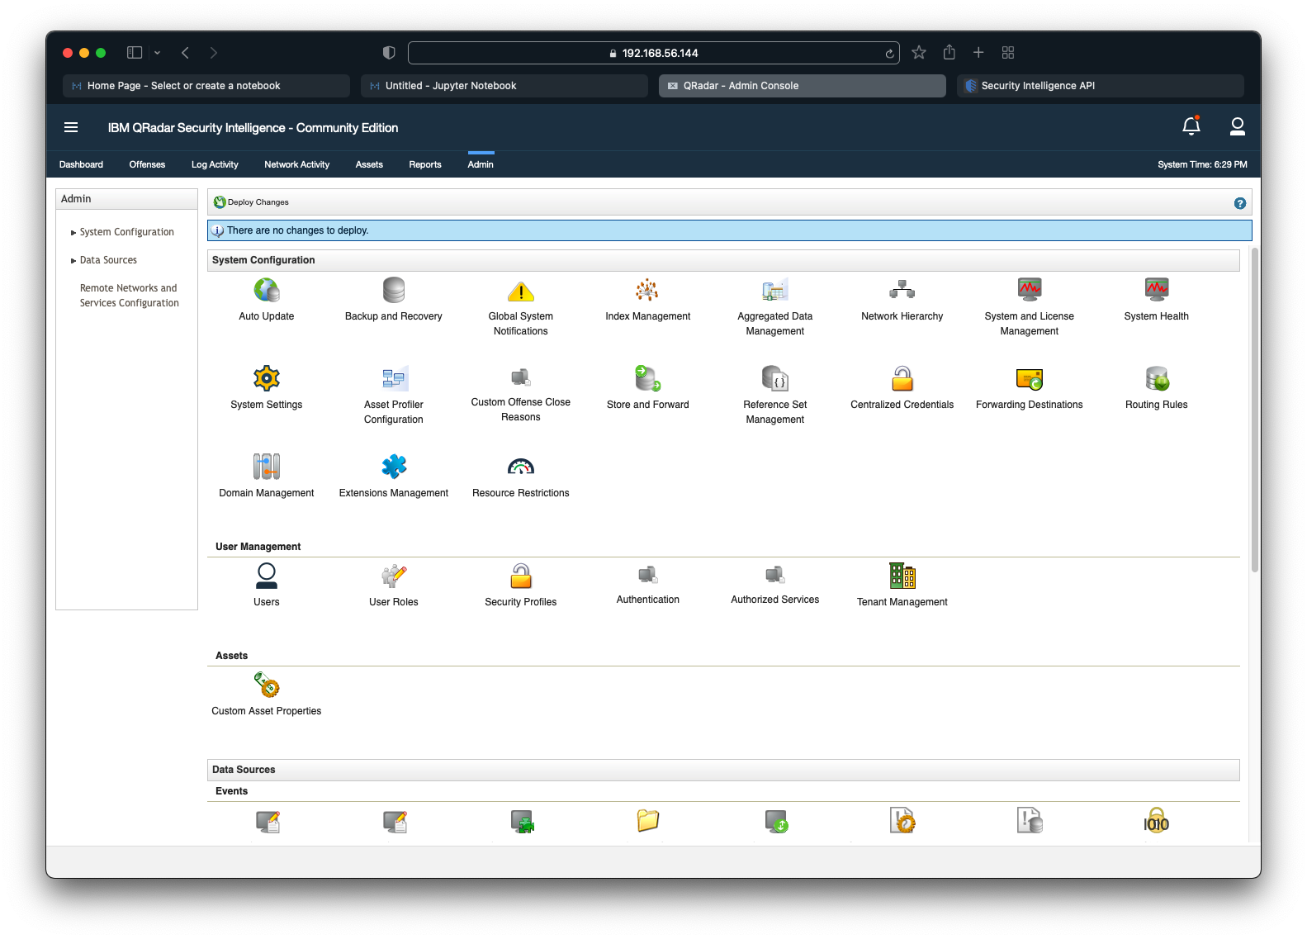Open the hamburger navigation menu

pyautogui.click(x=71, y=127)
